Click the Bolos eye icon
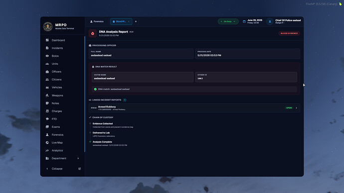This screenshot has height=193, width=344. pyautogui.click(x=47, y=56)
